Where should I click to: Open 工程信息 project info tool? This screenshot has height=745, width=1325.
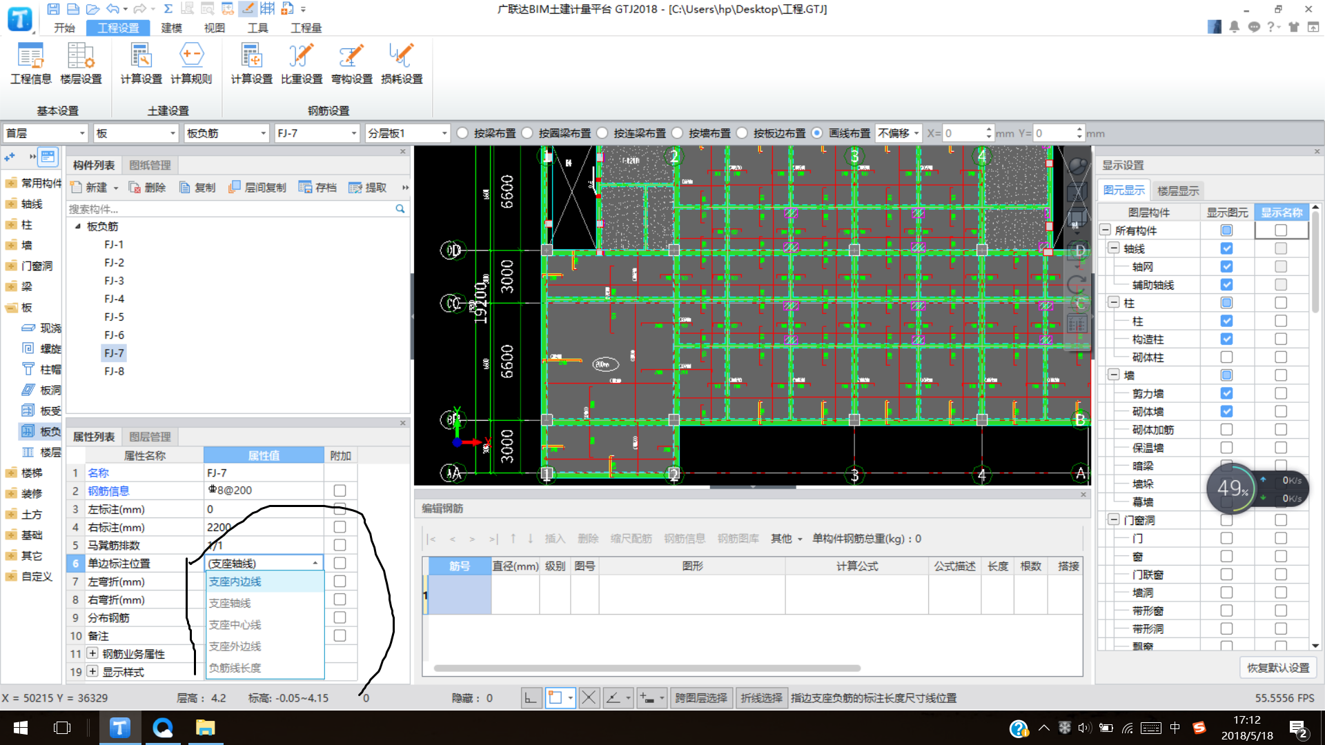[x=31, y=63]
